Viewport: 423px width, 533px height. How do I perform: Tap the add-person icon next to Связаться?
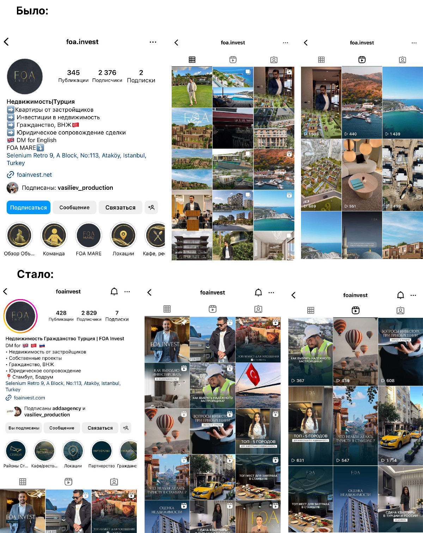151,207
